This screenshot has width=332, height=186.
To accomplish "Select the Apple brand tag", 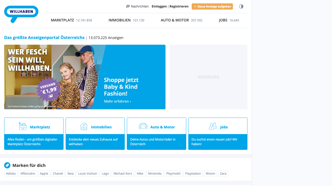I will [44, 174].
